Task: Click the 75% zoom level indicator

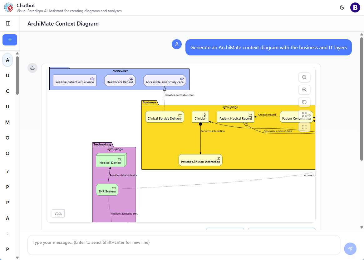Action: pyautogui.click(x=58, y=213)
